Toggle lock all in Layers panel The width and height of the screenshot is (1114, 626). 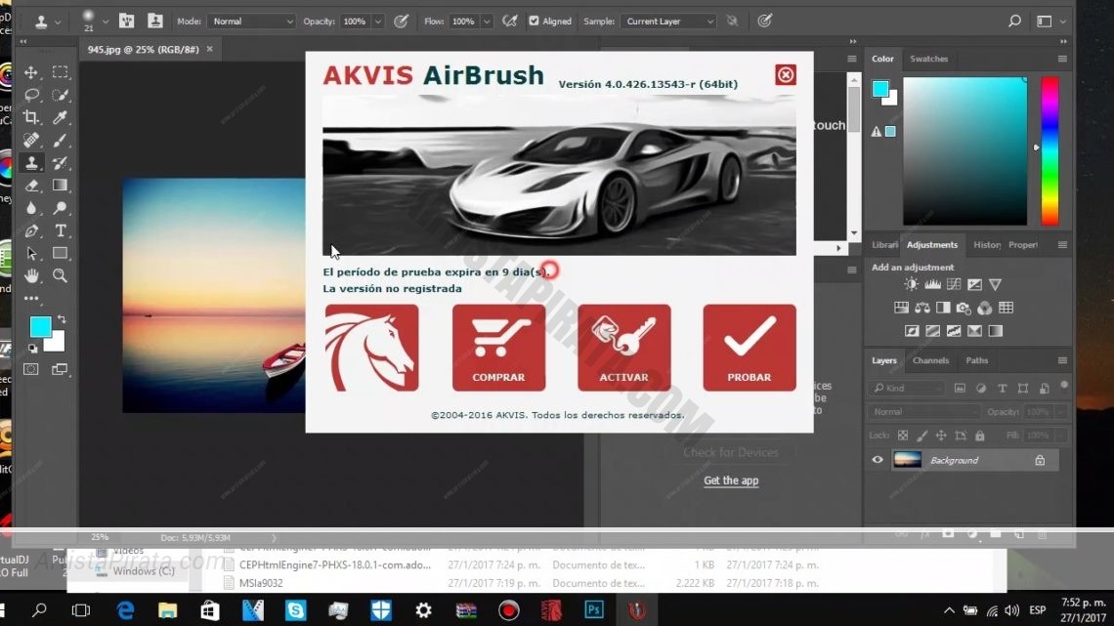[x=980, y=436]
